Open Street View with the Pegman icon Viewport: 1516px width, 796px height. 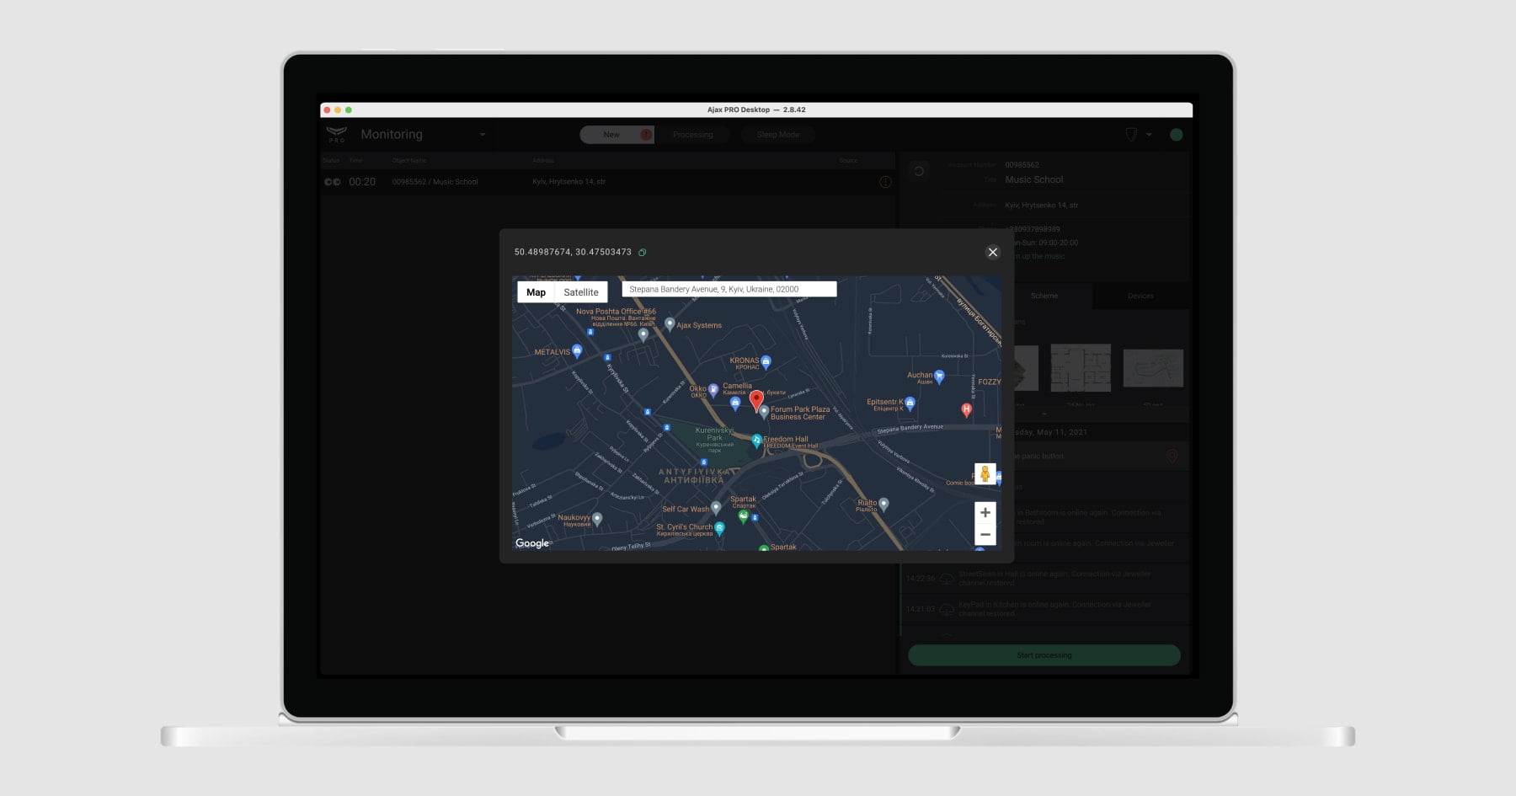(x=985, y=474)
